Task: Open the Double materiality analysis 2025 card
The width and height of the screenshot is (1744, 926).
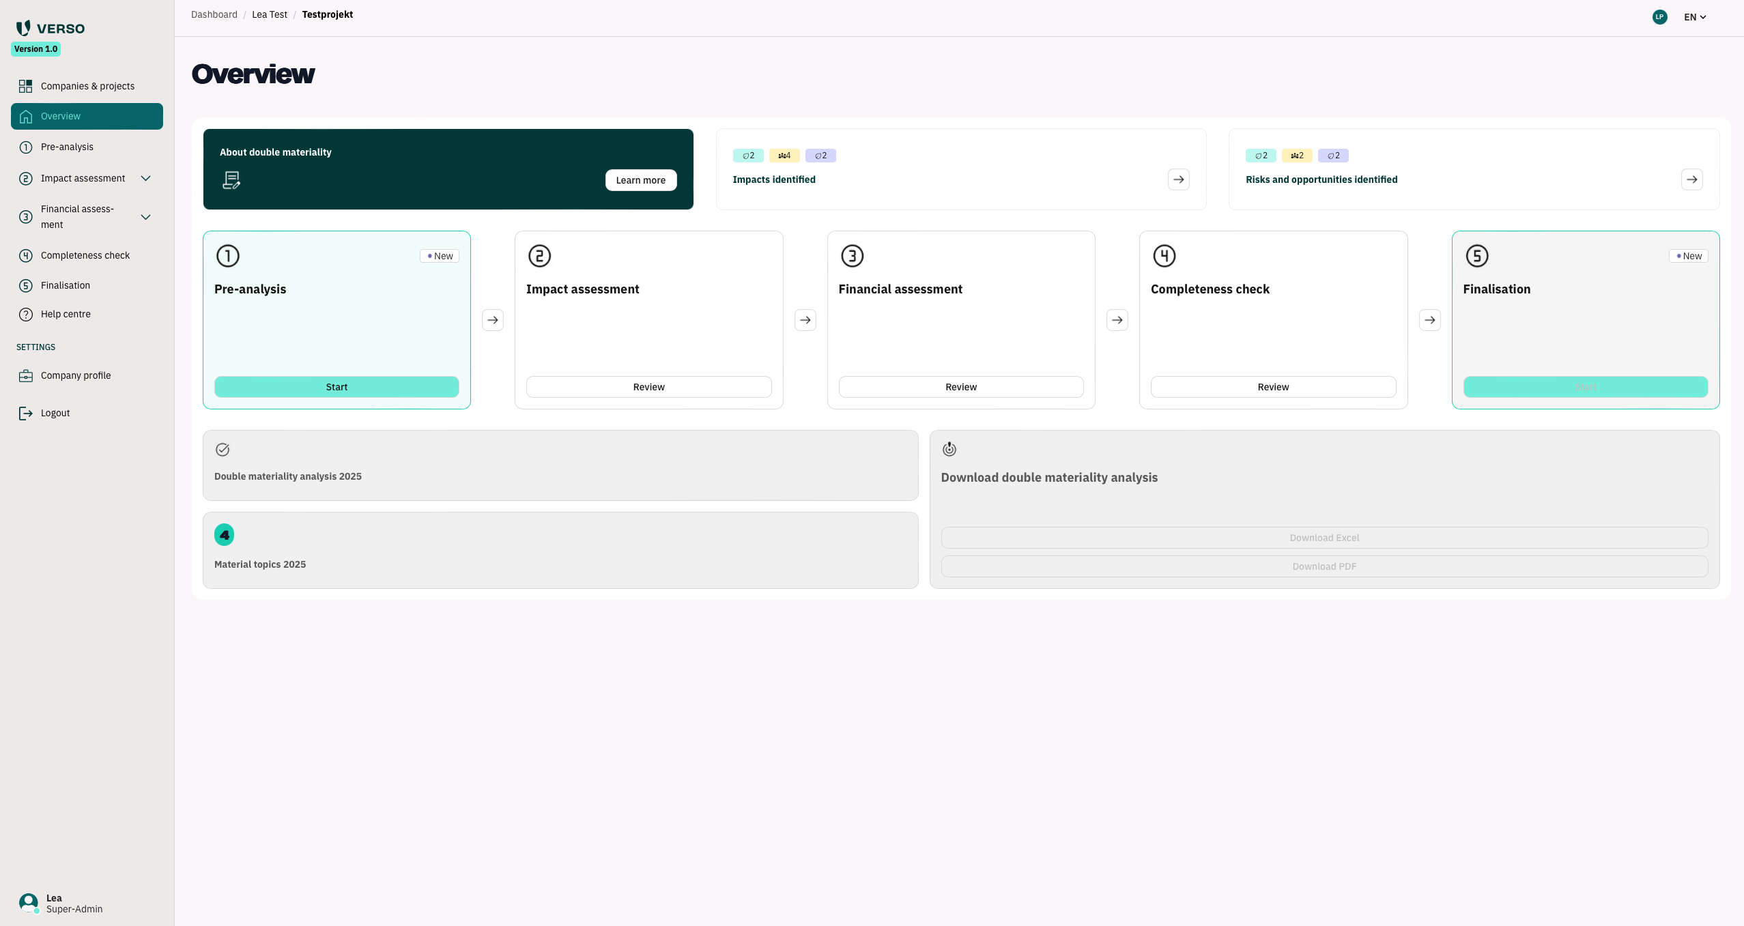Action: point(560,465)
